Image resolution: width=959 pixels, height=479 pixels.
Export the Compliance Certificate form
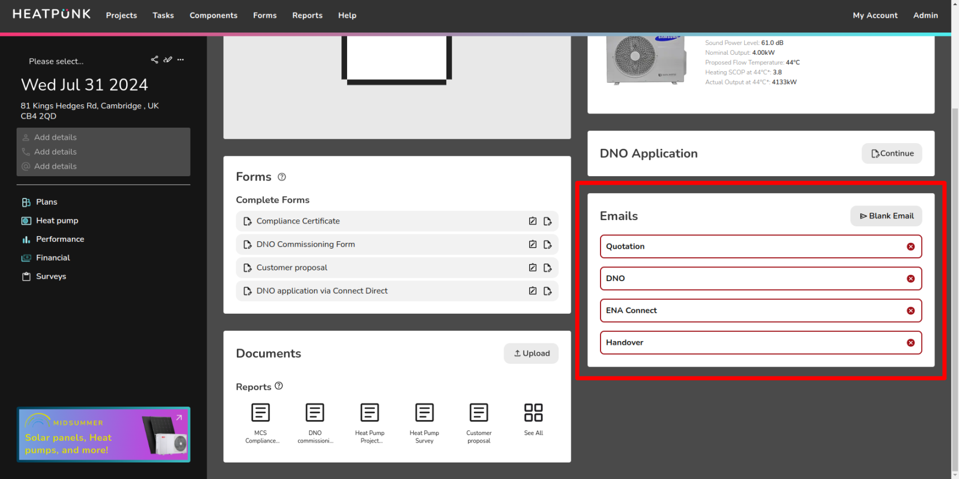547,221
